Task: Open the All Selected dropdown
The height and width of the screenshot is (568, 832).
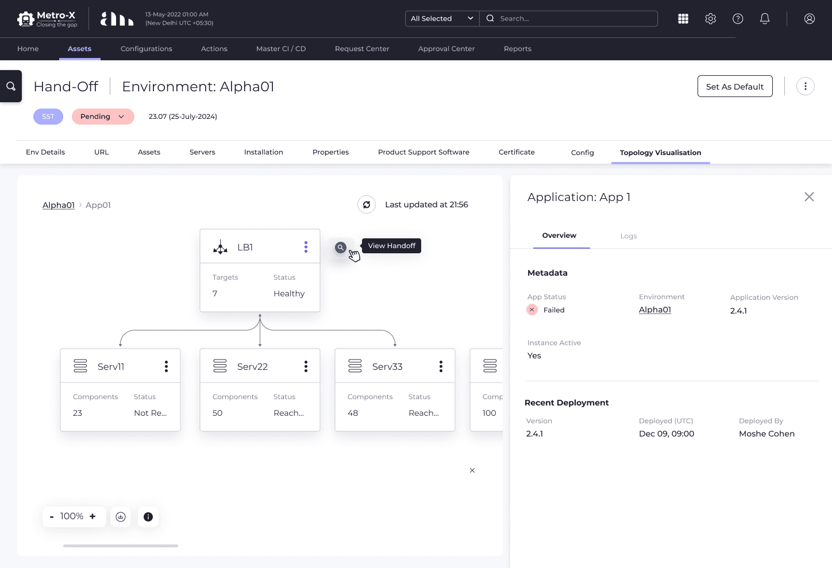Action: pos(442,18)
